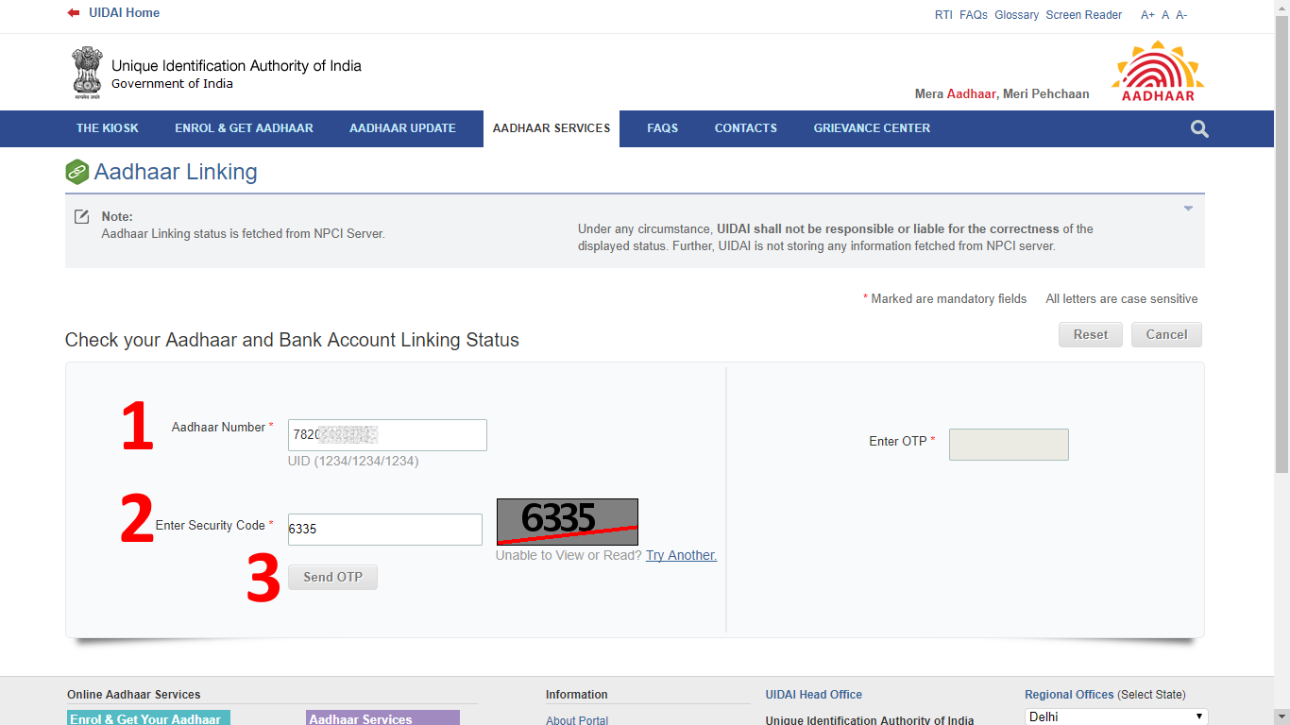Screen dimensions: 1290x725
Task: Click the Unique Identification Authority of India title
Action: click(236, 66)
